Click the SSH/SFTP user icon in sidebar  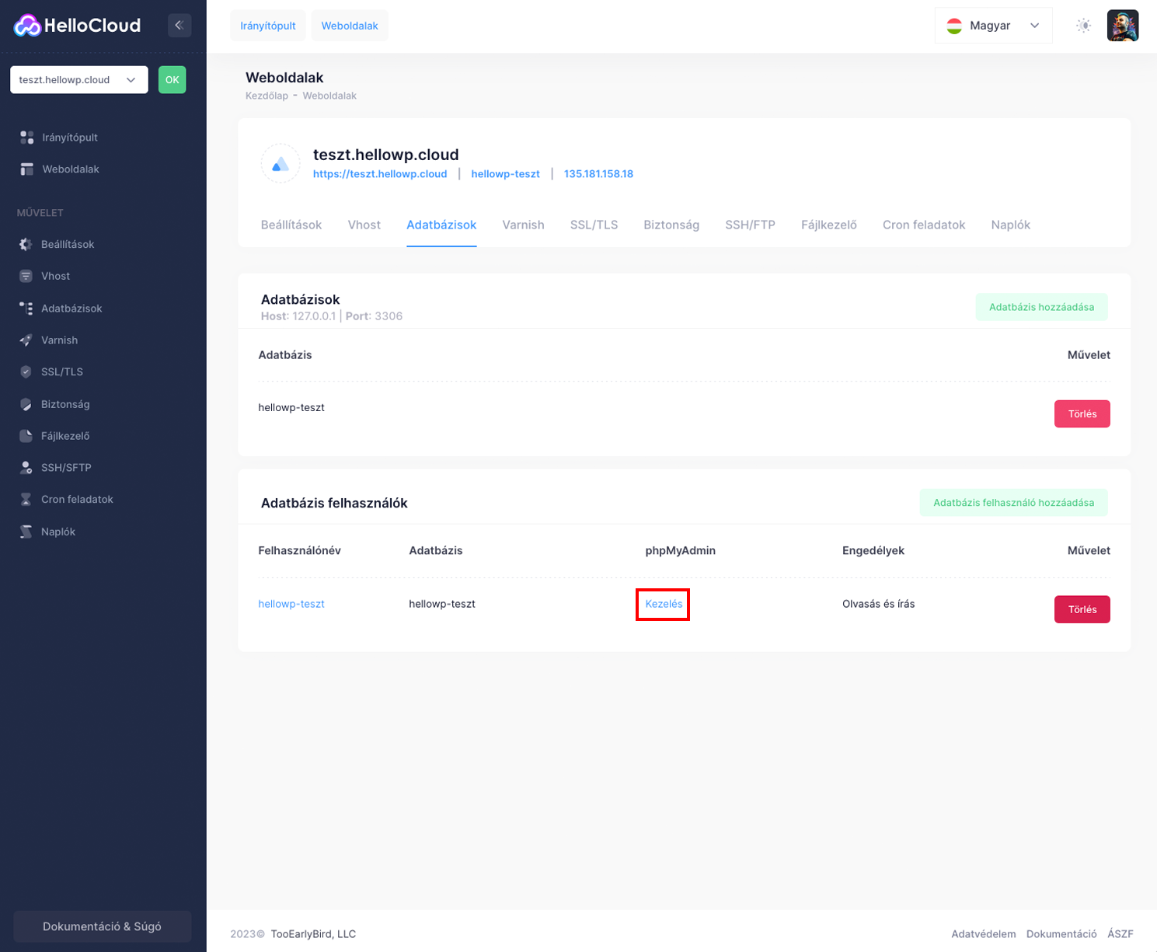click(26, 468)
